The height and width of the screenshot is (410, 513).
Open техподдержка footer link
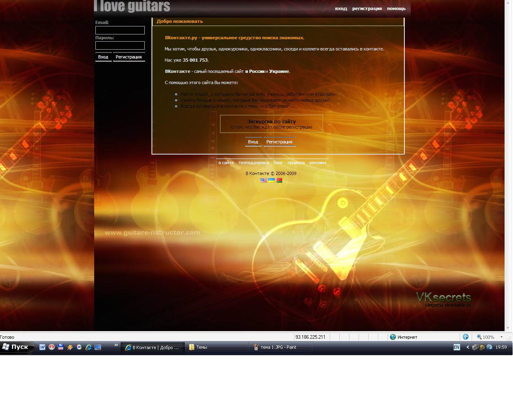(254, 163)
